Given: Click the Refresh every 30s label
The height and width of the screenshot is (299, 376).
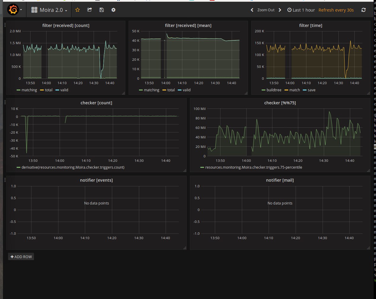Looking at the screenshot, I should pyautogui.click(x=336, y=10).
